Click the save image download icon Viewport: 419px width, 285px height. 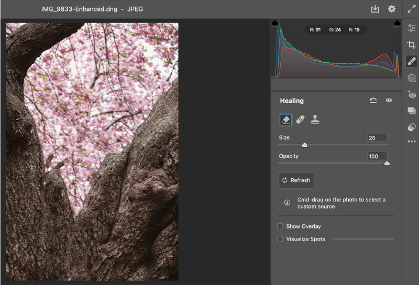pos(375,9)
